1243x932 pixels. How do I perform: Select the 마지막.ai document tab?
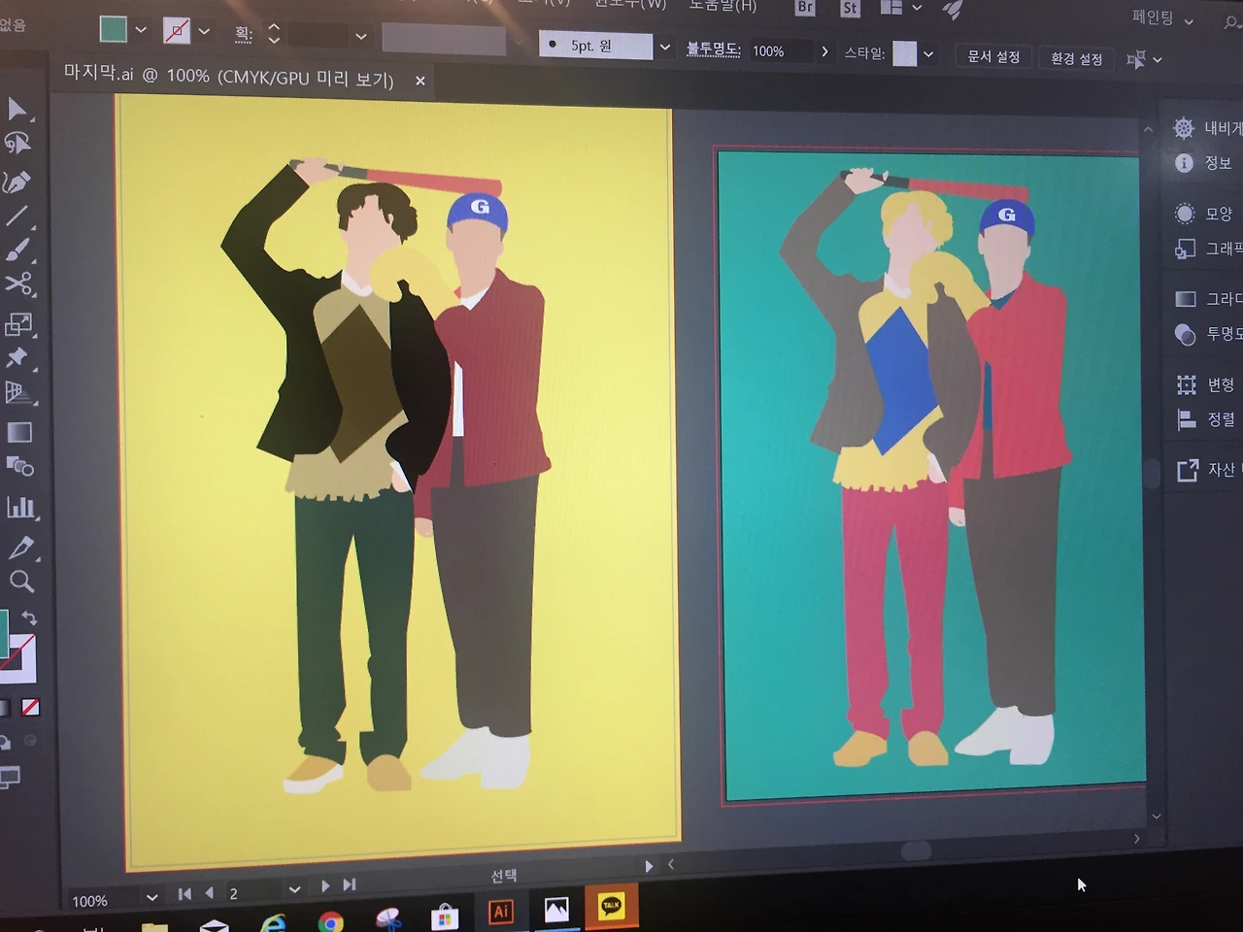pyautogui.click(x=229, y=76)
